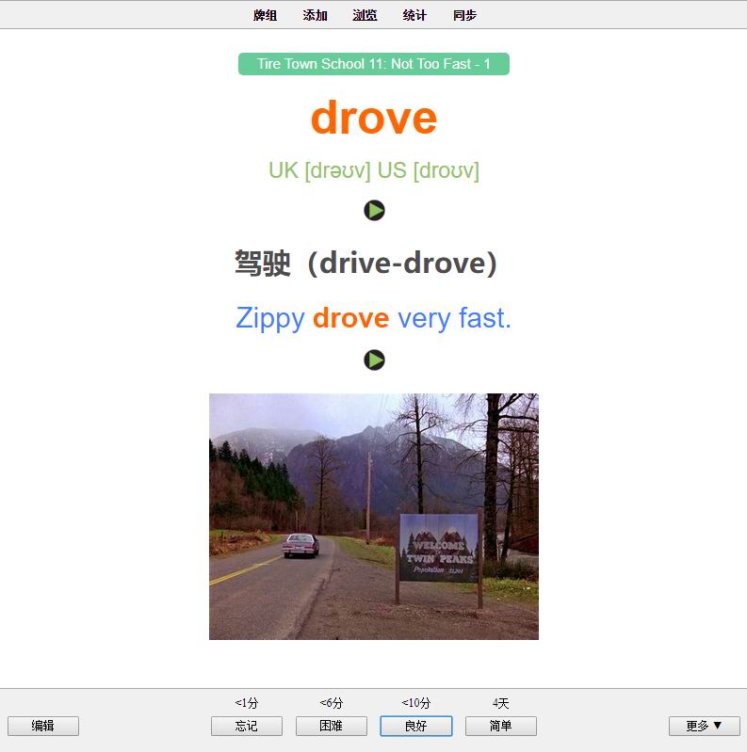Play the example sentence audio below 'Zippy drove very fast.'
The height and width of the screenshot is (752, 747).
pyautogui.click(x=374, y=360)
